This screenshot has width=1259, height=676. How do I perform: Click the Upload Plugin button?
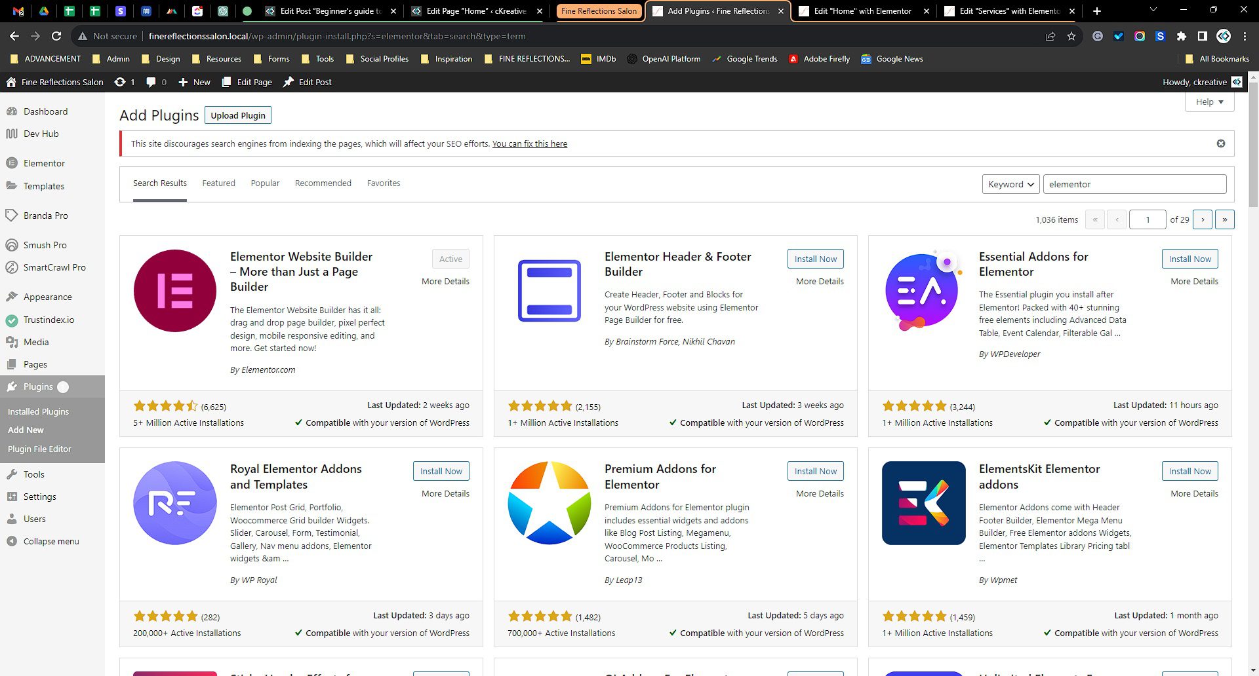238,115
